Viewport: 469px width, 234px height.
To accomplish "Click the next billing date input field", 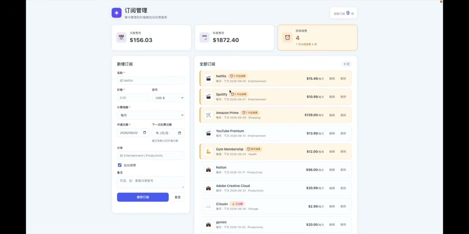I will click(168, 133).
